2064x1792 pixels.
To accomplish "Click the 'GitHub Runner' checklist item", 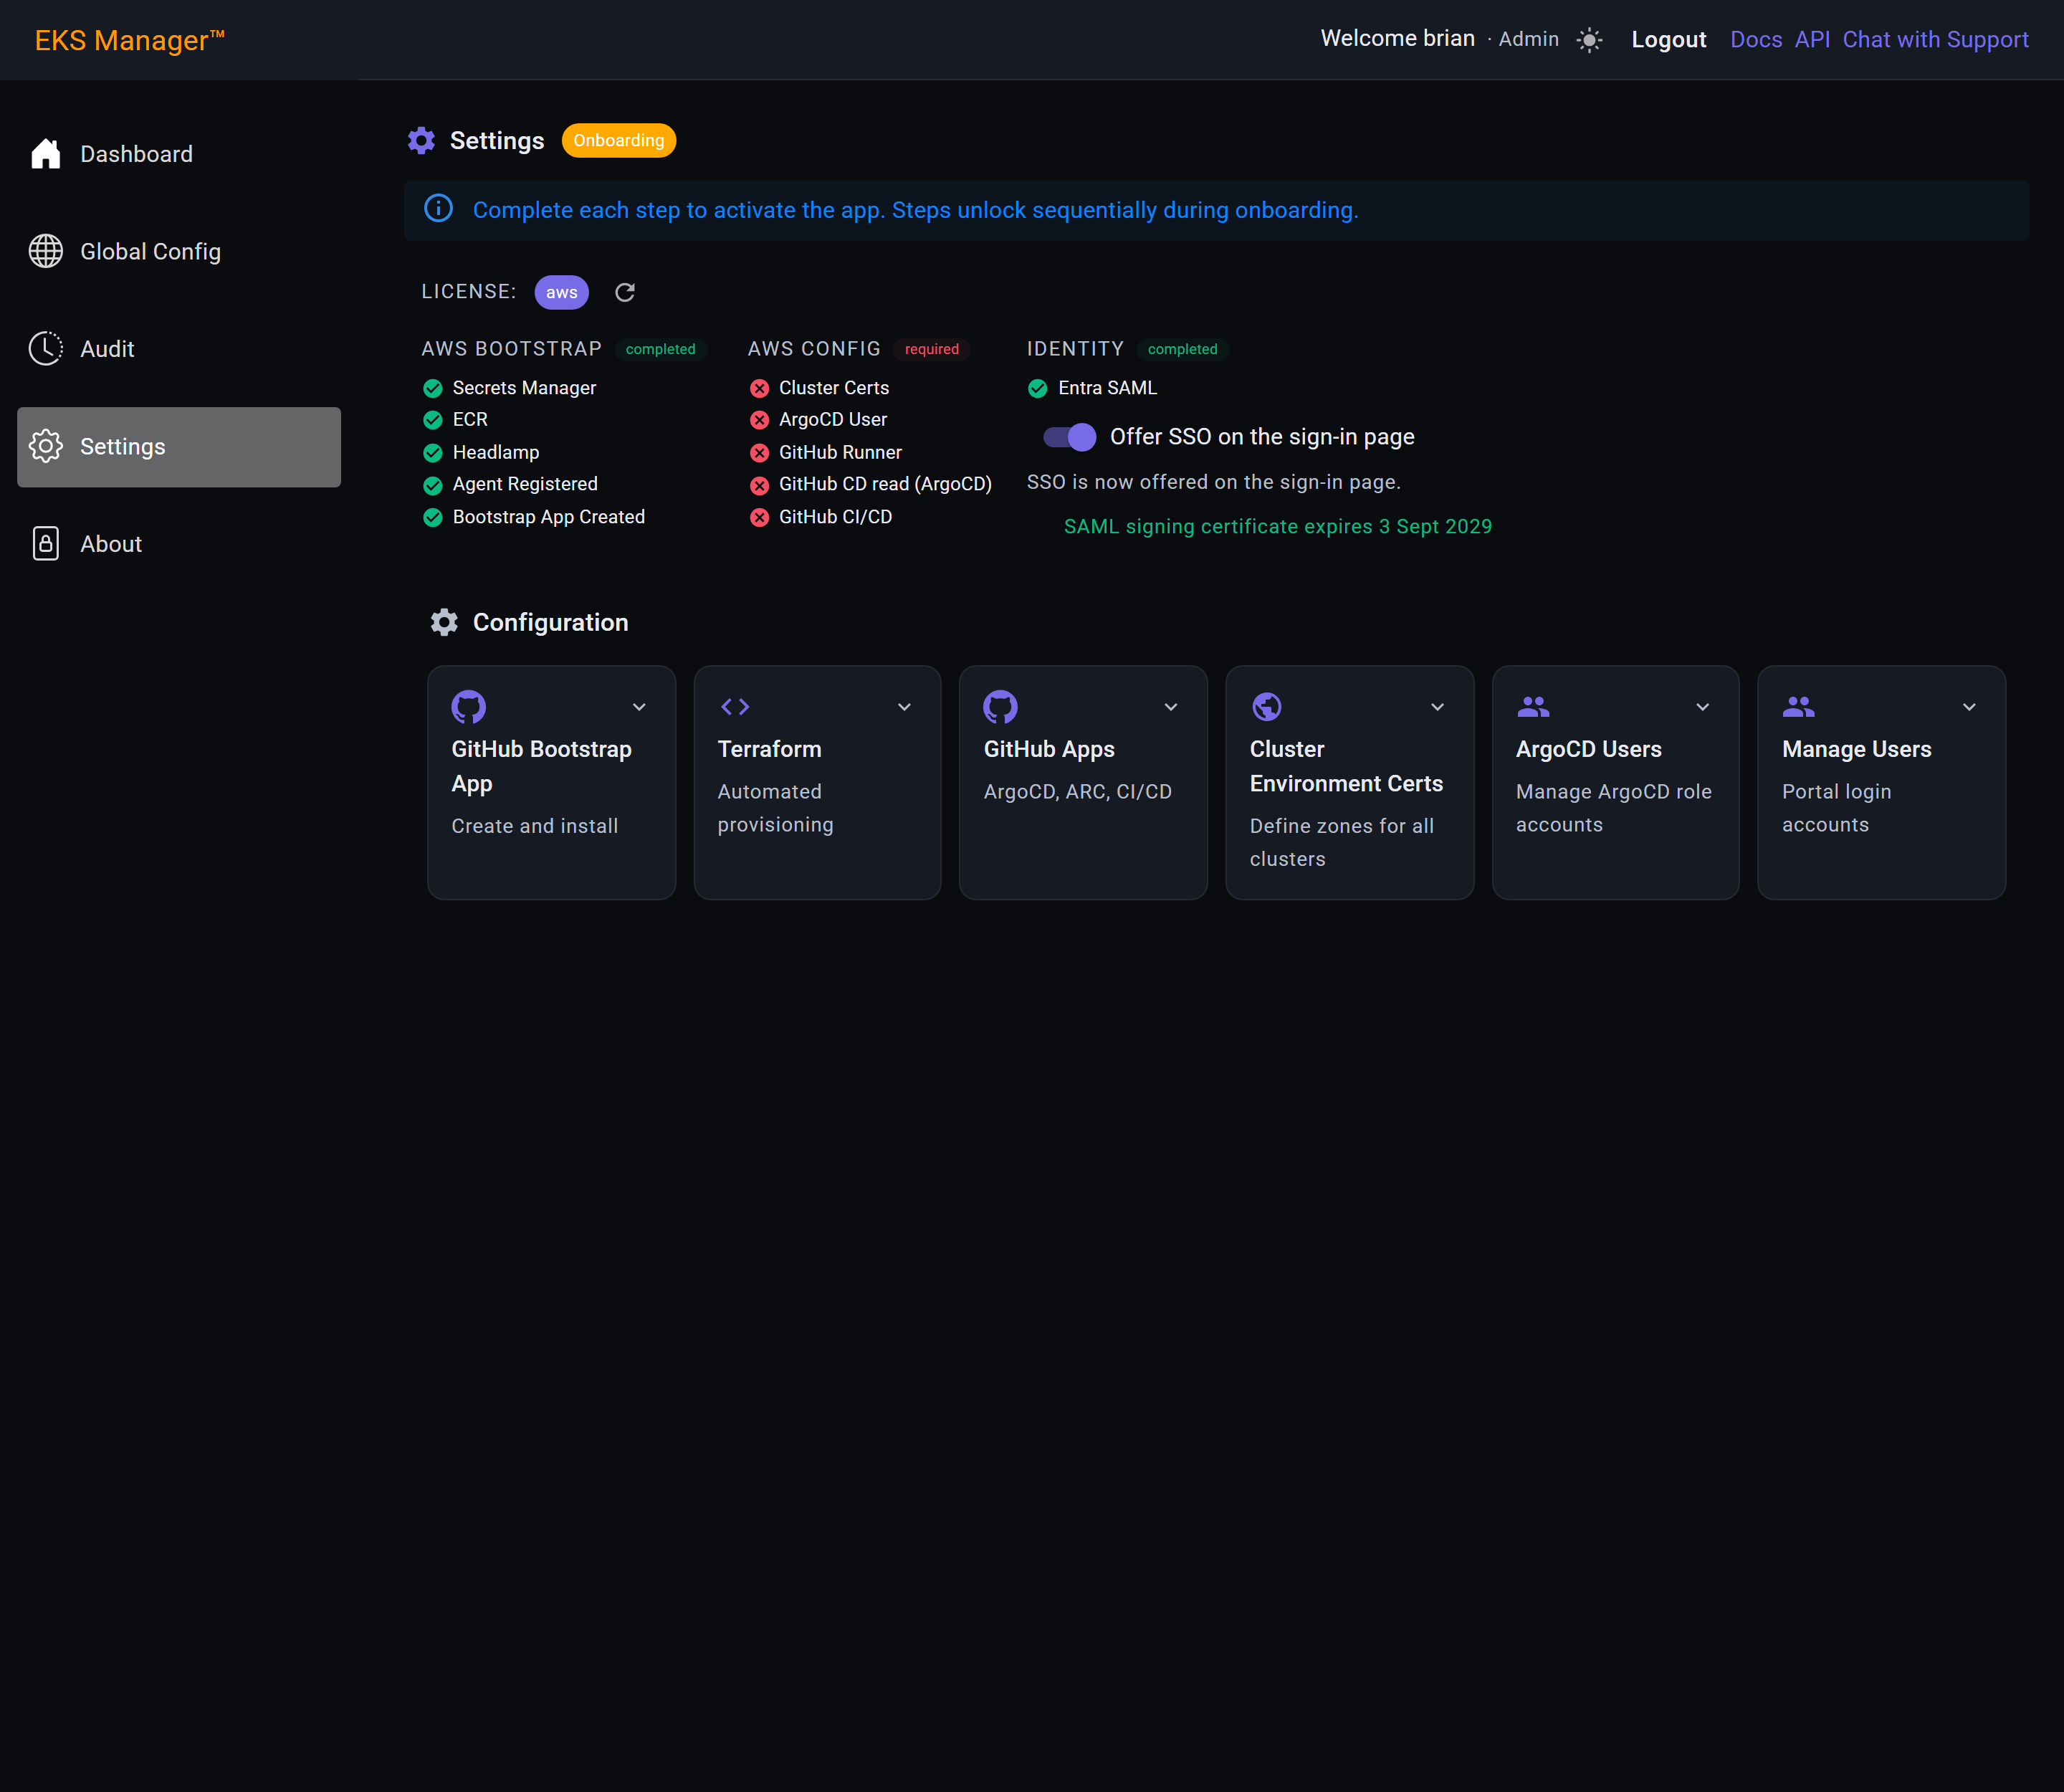I will coord(840,453).
